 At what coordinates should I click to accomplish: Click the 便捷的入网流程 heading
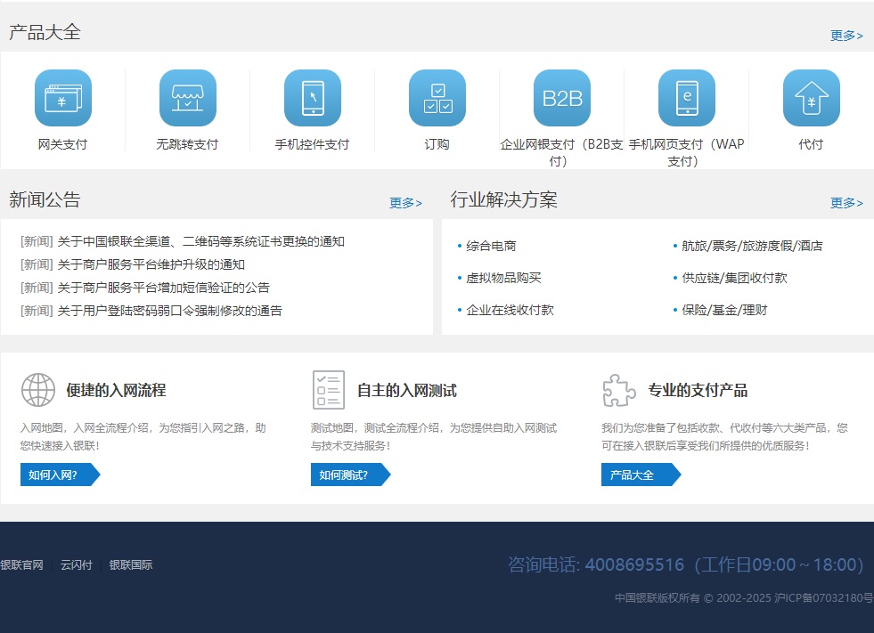pyautogui.click(x=116, y=391)
